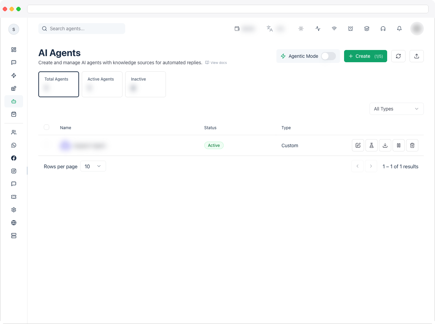Toggle the Agentic Mode switch
Image resolution: width=435 pixels, height=324 pixels.
coord(328,56)
